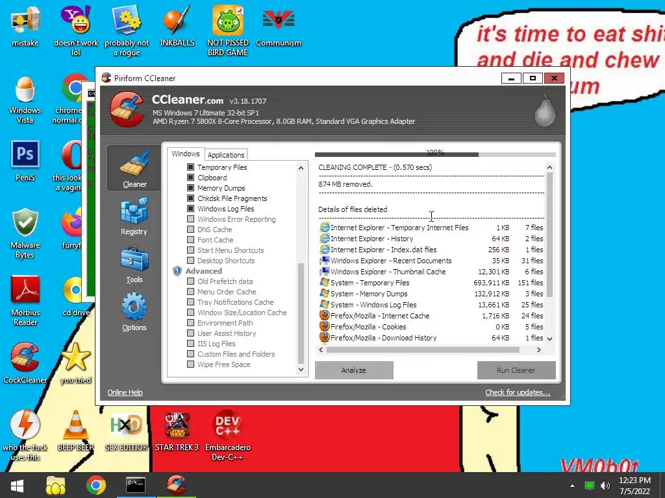Click the results horizontal scroll-left arrow
This screenshot has width=665, height=498.
pyautogui.click(x=321, y=350)
